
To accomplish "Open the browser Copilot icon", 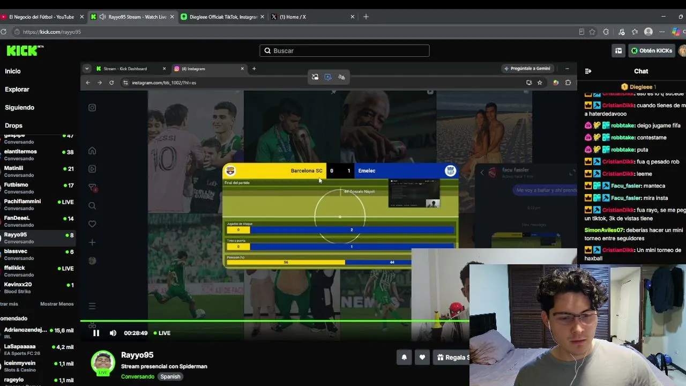I will (676, 32).
